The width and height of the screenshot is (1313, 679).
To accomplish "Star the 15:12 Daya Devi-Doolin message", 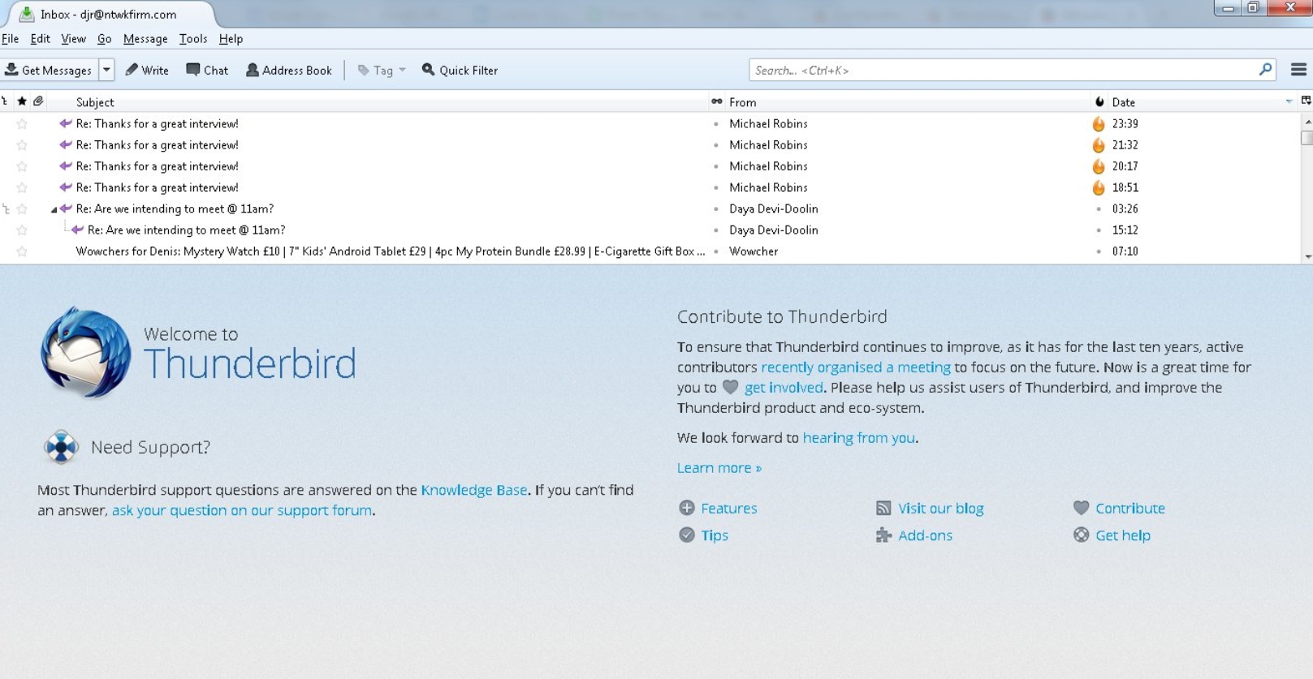I will pos(22,230).
